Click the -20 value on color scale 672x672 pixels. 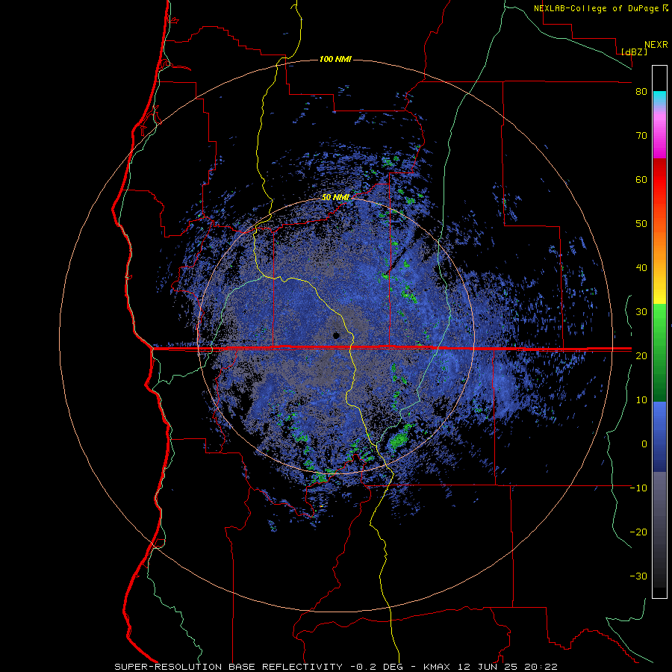(x=638, y=532)
